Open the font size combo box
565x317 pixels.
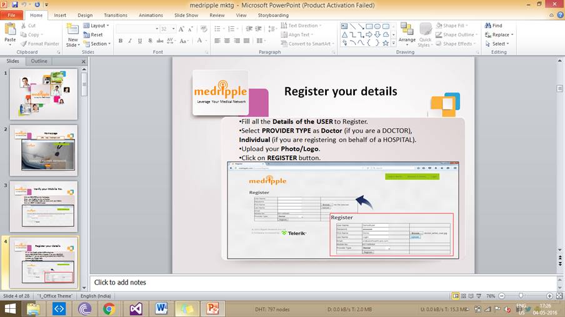point(167,29)
